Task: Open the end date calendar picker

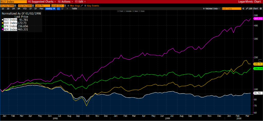Action: (x=33, y=6)
